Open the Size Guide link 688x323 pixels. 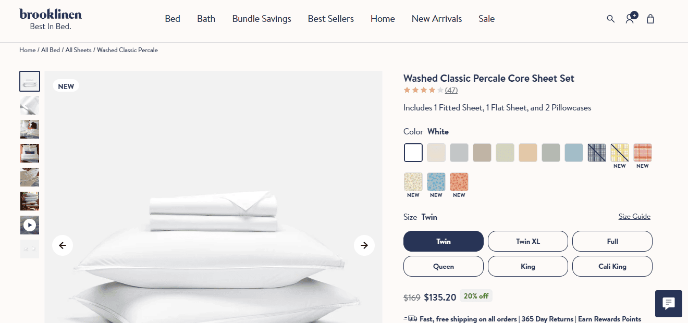point(634,217)
